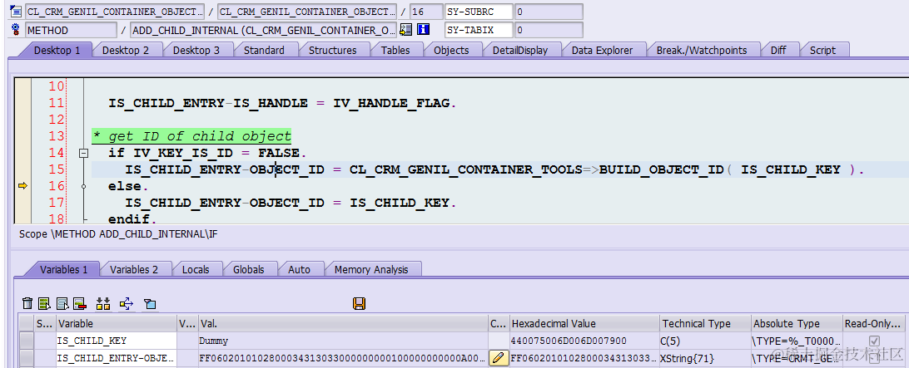The height and width of the screenshot is (368, 909).
Task: Click the orange save diskette icon
Action: pos(359,304)
